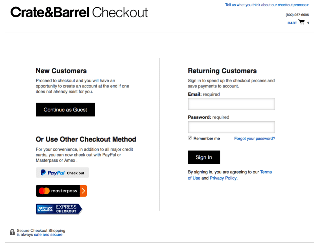This screenshot has height=246, width=319.
Task: Open the Privacy Policy link
Action: (223, 178)
